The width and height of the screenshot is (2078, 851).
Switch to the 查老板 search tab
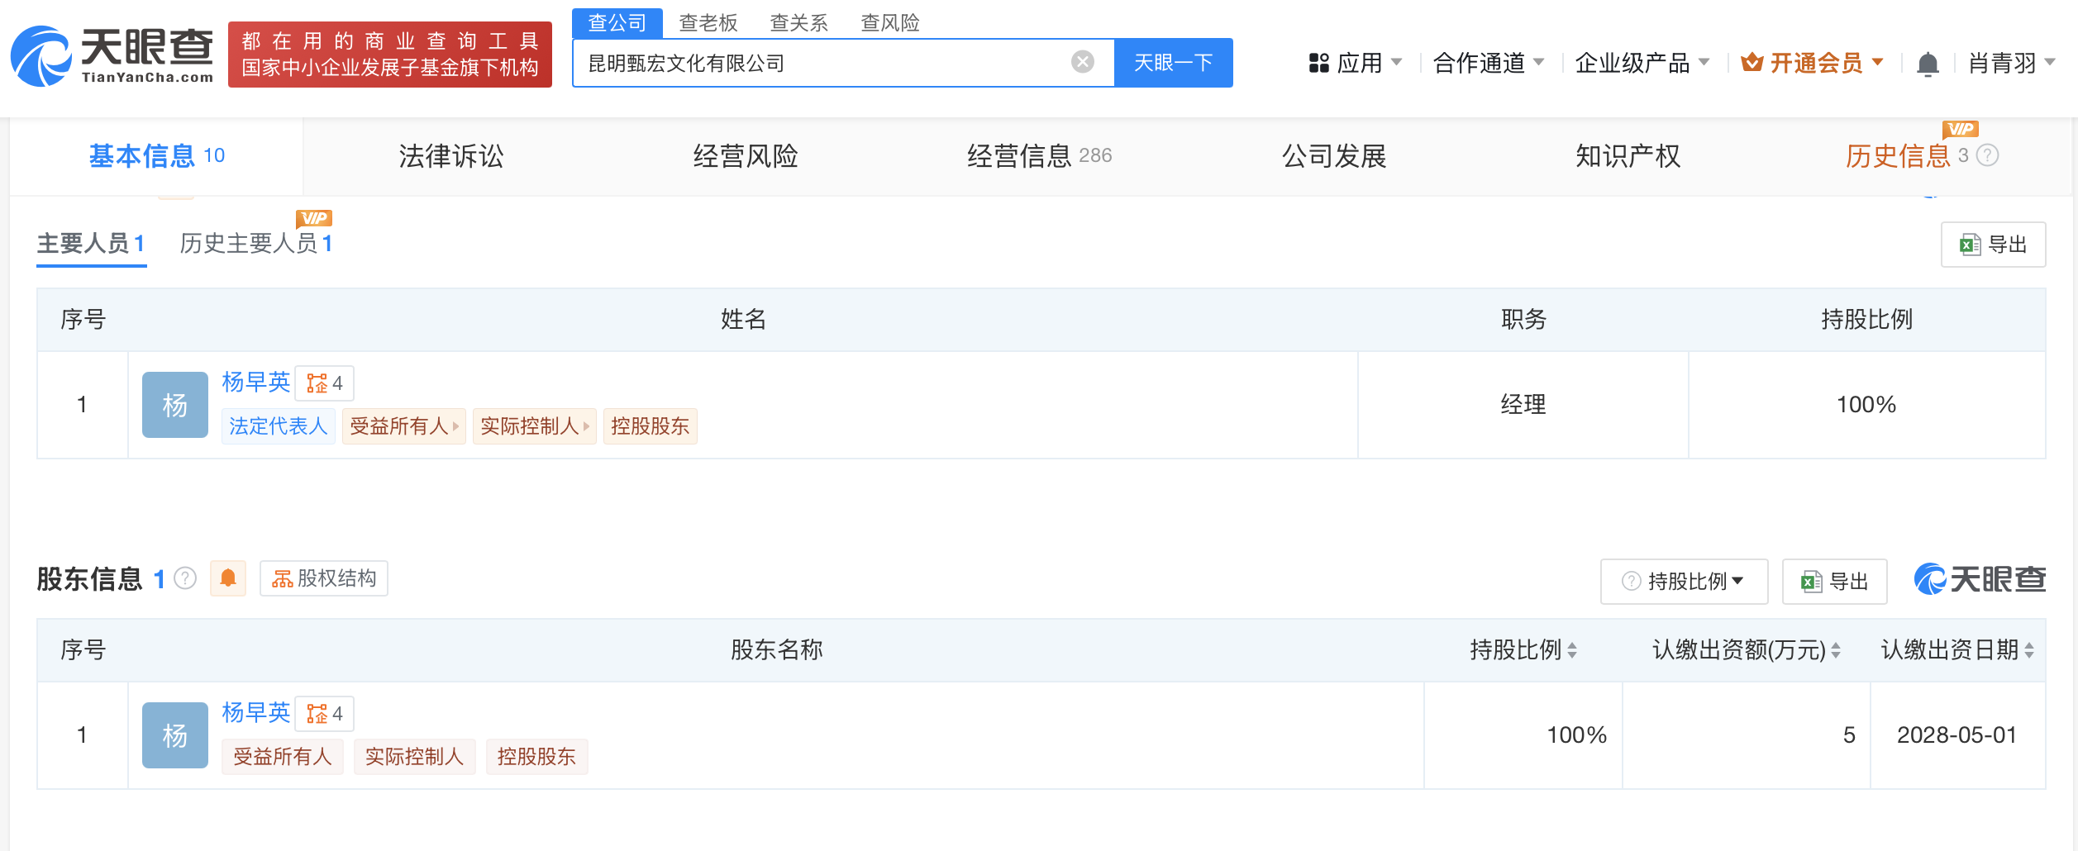[x=708, y=23]
